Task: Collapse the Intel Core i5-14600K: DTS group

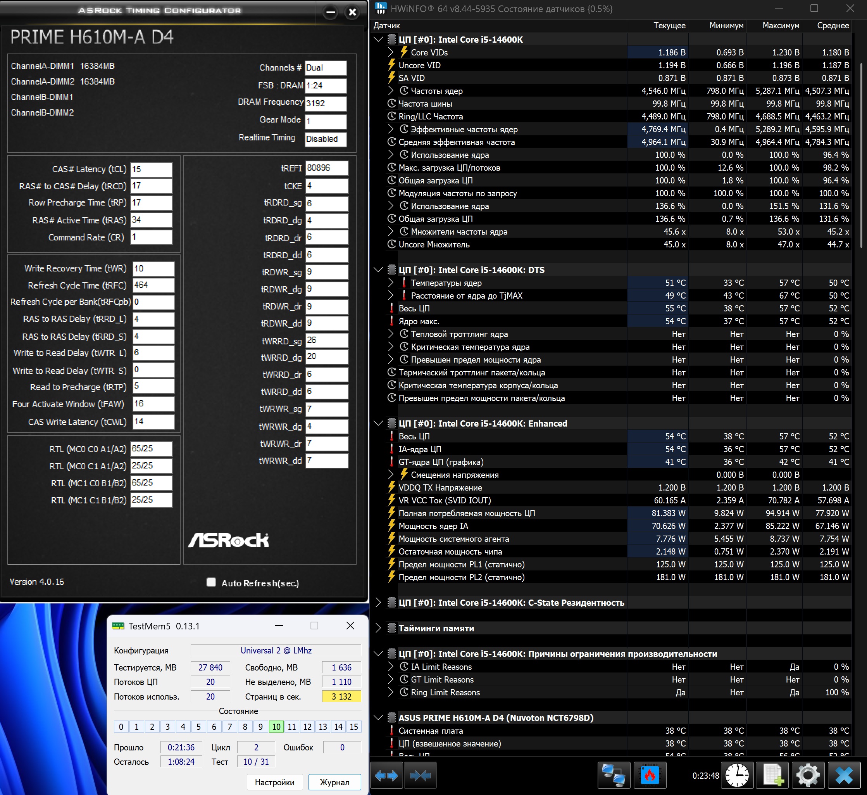Action: (x=378, y=270)
